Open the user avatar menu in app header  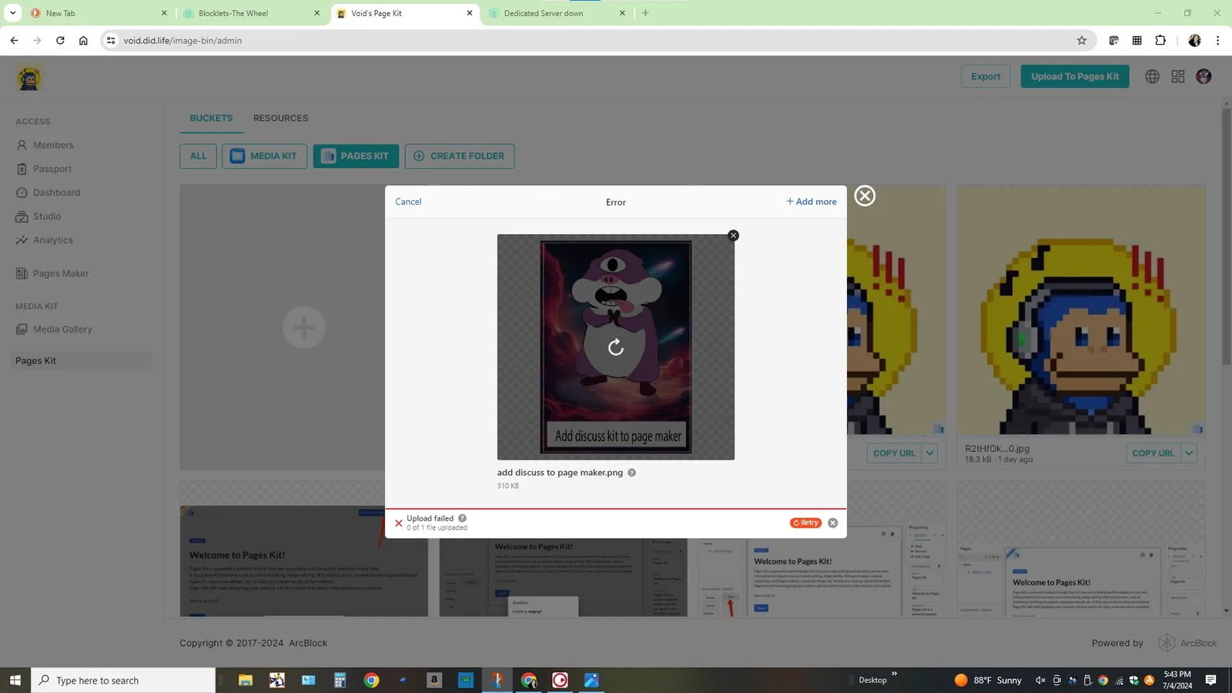1204,76
